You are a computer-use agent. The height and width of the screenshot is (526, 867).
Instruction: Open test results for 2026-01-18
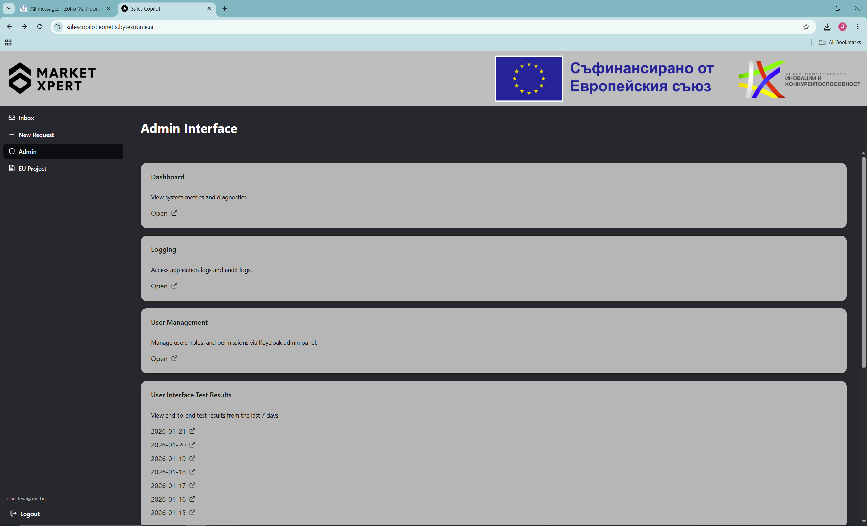pos(168,472)
